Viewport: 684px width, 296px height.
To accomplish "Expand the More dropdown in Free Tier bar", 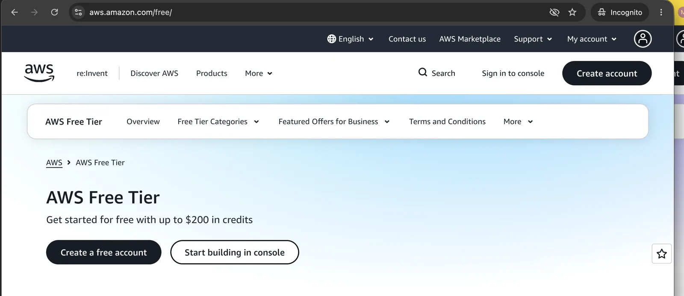I will click(518, 122).
